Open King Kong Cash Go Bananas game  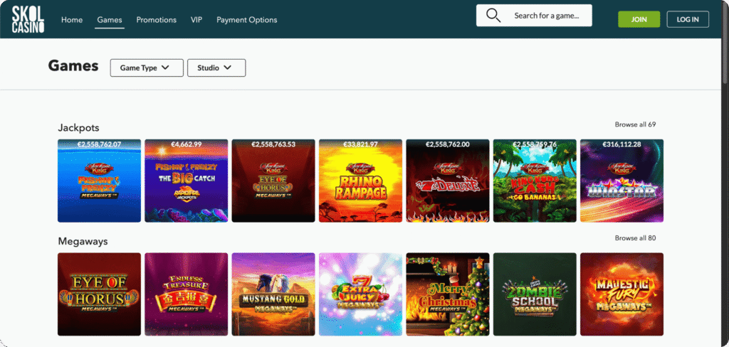coord(535,181)
